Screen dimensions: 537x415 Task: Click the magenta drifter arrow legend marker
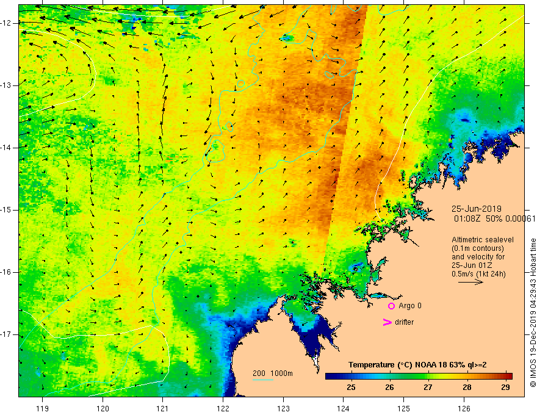click(x=387, y=322)
